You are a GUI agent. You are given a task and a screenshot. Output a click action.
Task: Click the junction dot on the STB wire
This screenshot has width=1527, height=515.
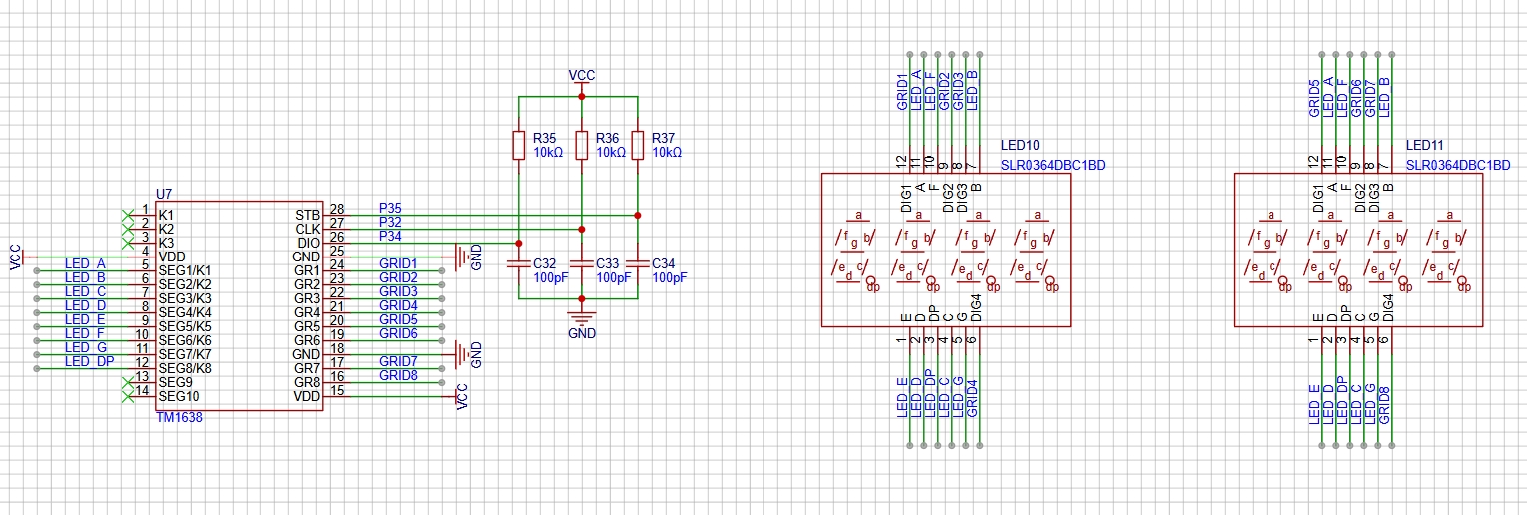click(x=637, y=215)
